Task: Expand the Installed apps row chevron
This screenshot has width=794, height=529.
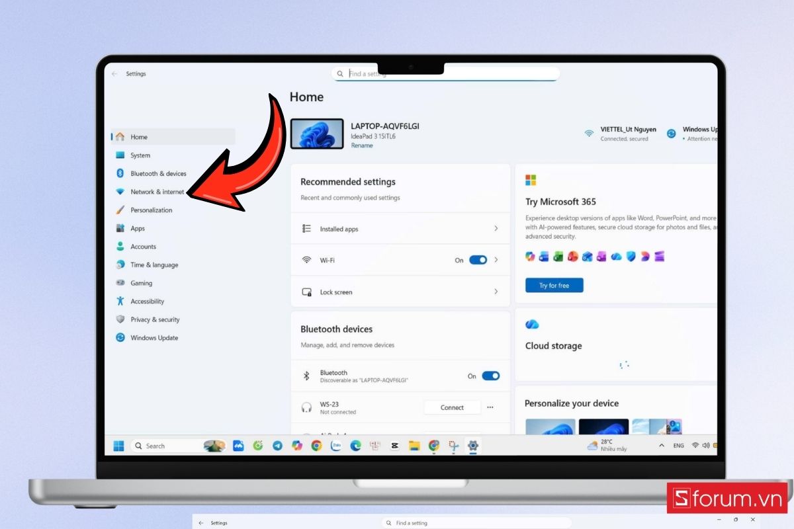Action: pyautogui.click(x=496, y=228)
